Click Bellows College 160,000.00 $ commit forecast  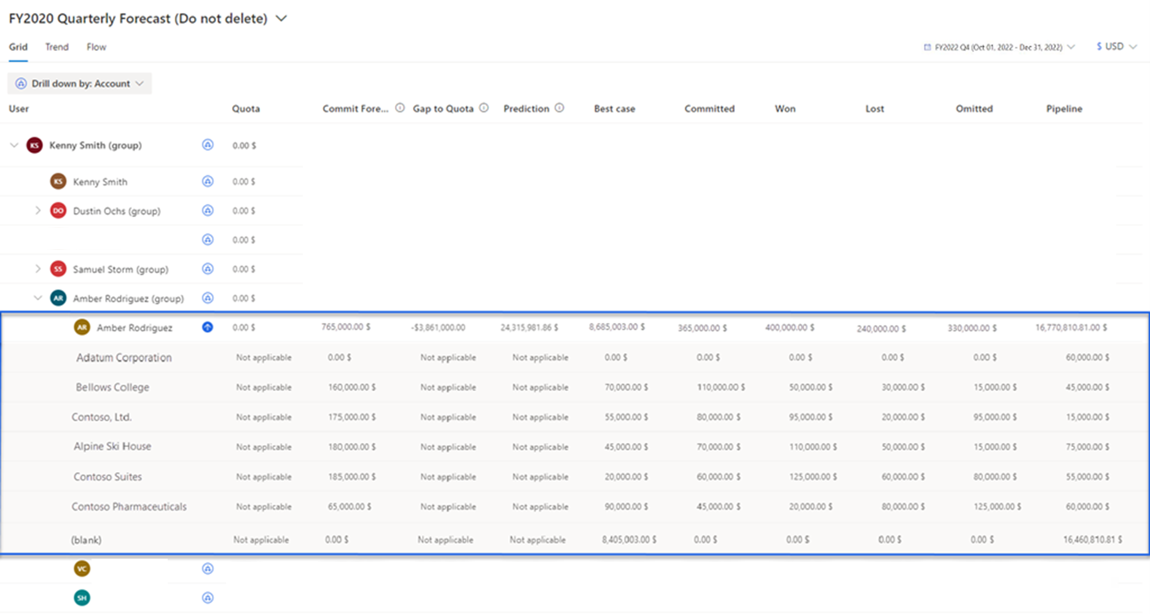pos(352,387)
